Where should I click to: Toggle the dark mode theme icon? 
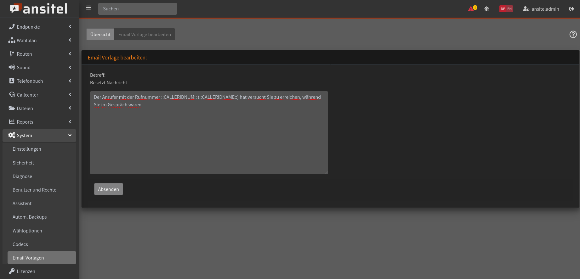click(486, 9)
